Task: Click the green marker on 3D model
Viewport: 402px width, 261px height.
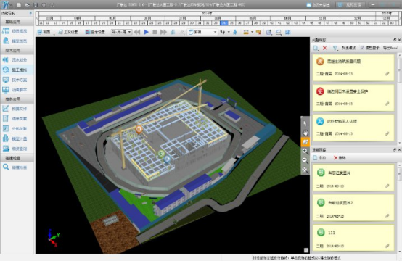Action: (161, 154)
